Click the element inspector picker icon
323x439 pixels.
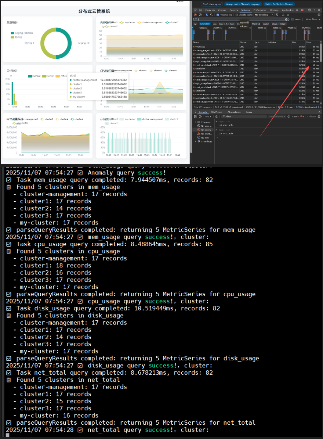tap(195, 10)
